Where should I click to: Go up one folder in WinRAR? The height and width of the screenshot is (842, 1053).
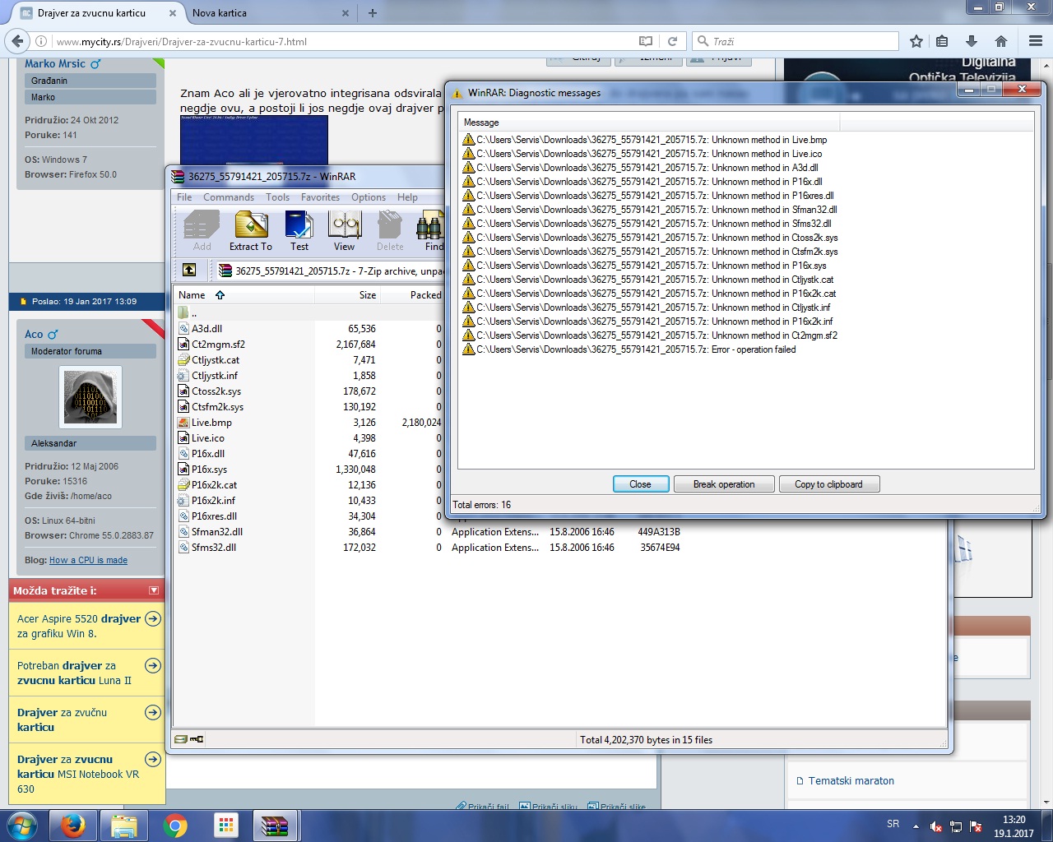189,270
